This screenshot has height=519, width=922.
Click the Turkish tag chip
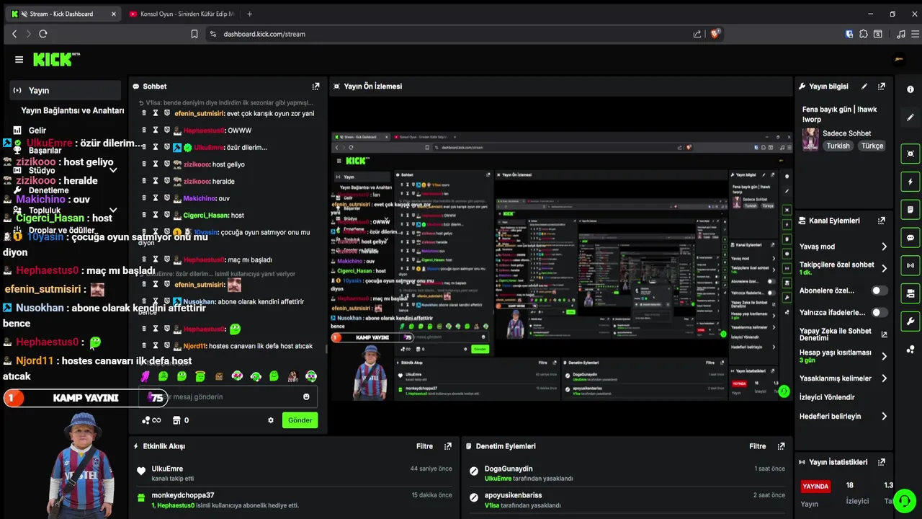pos(838,146)
